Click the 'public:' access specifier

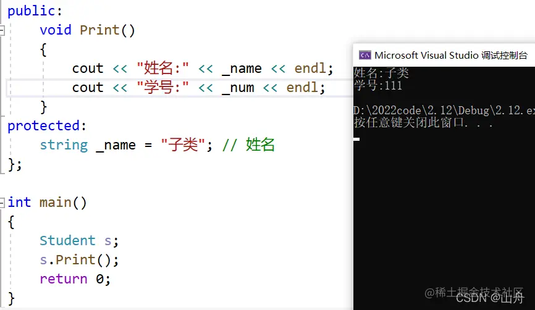tap(35, 11)
